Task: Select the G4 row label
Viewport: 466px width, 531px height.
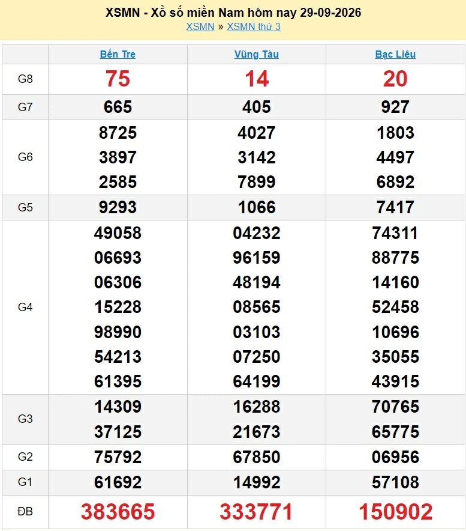Action: tap(25, 307)
